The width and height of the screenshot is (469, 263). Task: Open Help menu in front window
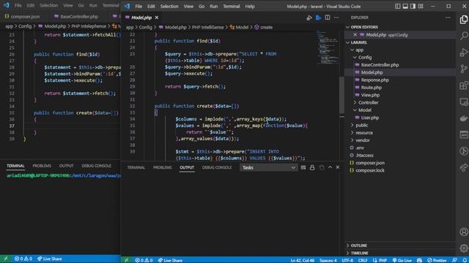coord(250,7)
